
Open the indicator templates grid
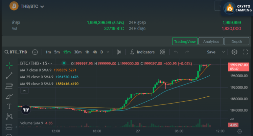(163, 52)
